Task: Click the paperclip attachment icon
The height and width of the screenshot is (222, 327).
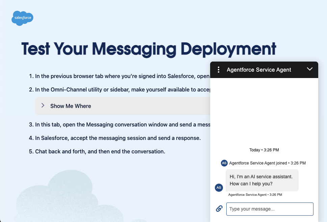Action: [x=219, y=209]
